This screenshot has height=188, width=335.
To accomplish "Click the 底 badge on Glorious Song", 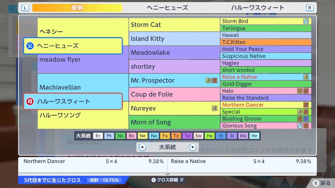I will pyautogui.click(x=306, y=126).
